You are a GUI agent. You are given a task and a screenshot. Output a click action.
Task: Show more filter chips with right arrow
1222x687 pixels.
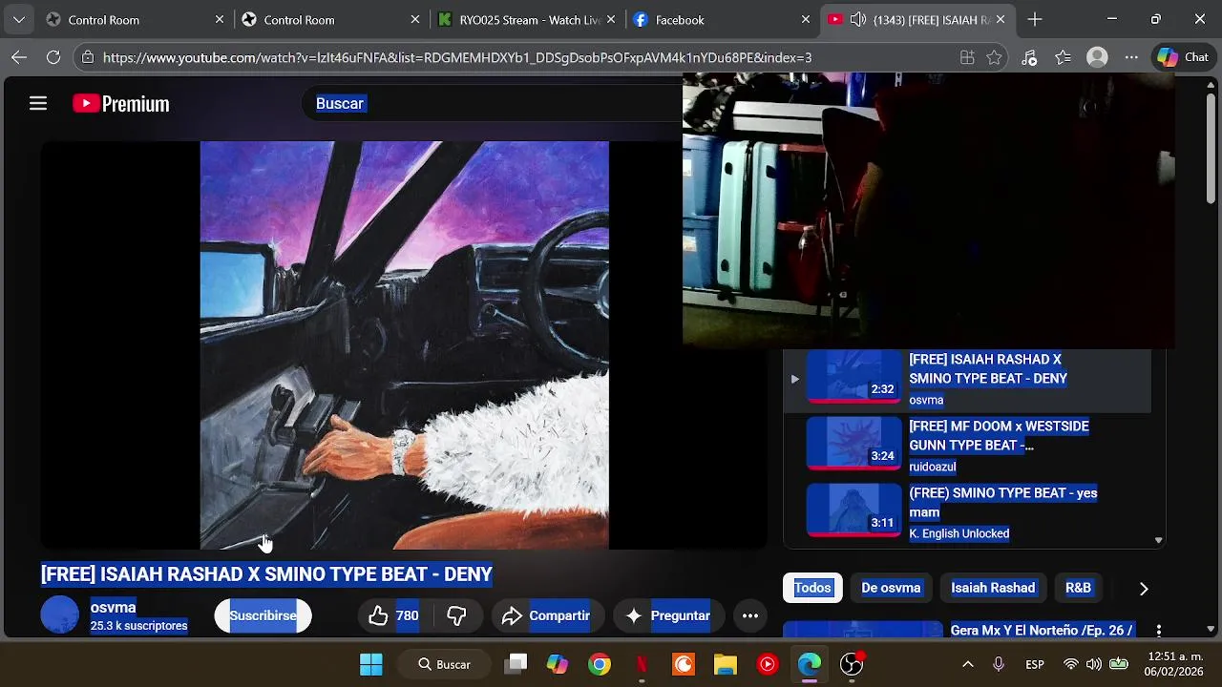1144,589
